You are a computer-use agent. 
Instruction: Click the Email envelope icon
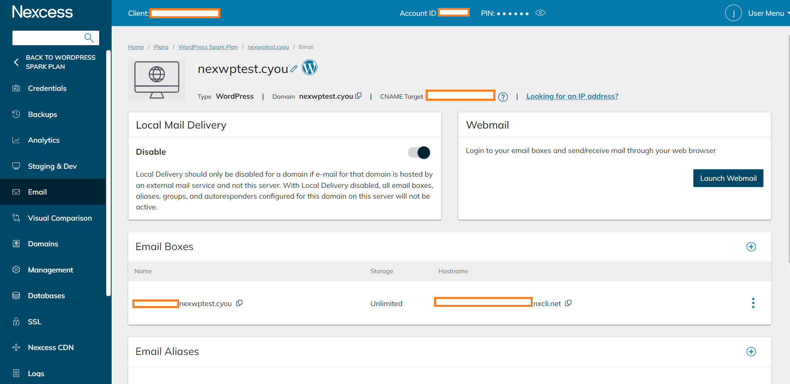16,192
